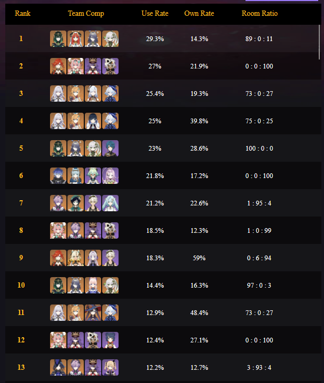Select the blonde character icon in rank 13
324x383 pixels.
tap(110, 367)
